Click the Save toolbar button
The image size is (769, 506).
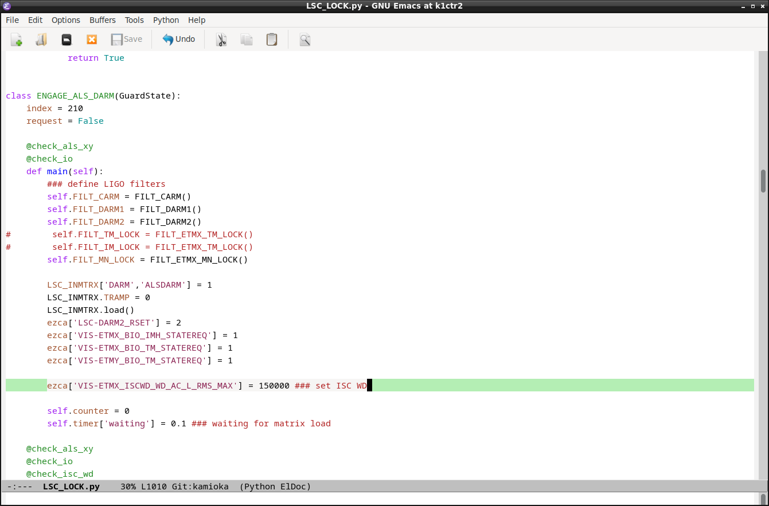point(127,40)
